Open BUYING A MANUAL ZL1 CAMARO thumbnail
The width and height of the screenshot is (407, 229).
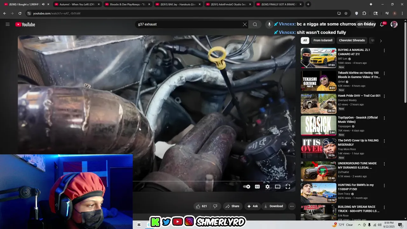(318, 58)
